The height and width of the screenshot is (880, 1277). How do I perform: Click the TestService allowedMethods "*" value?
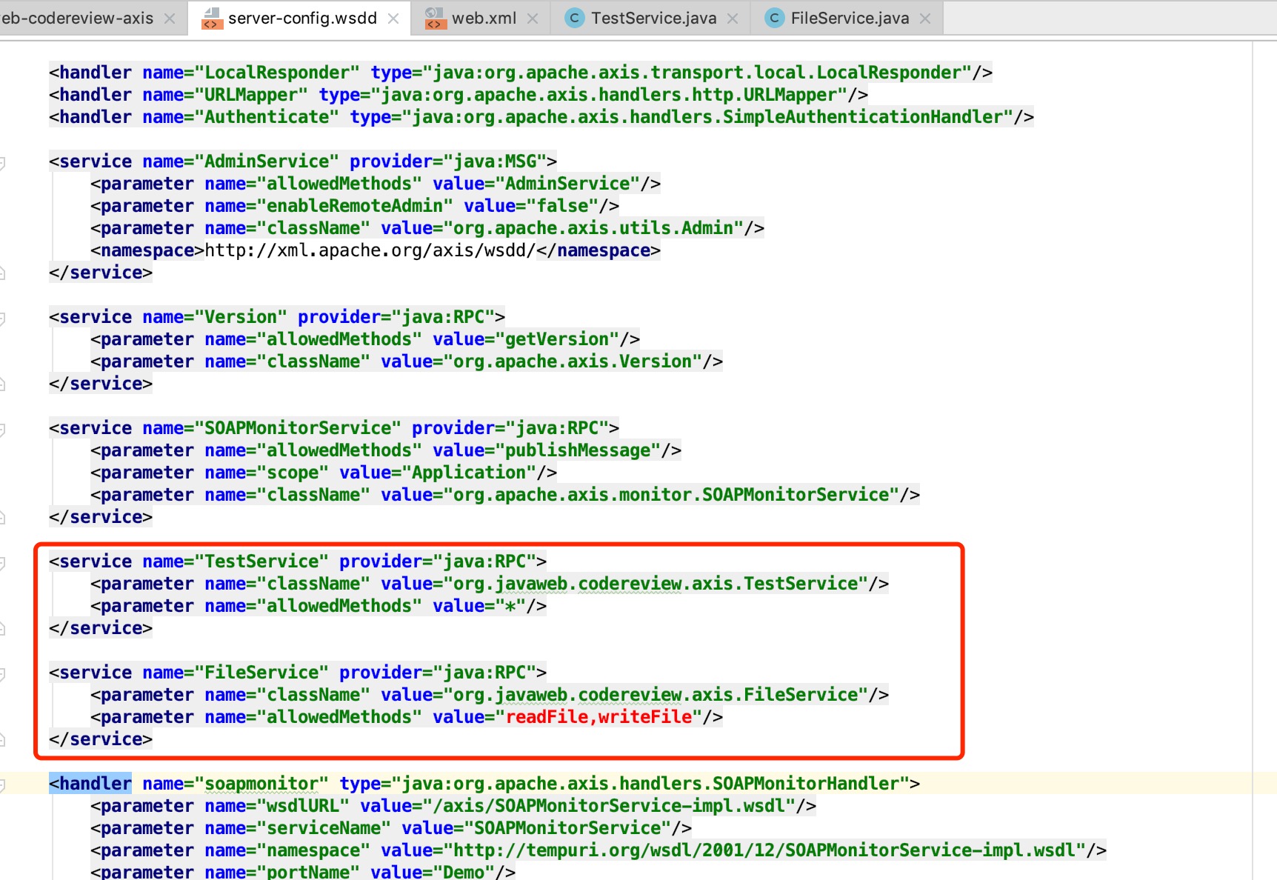[510, 606]
